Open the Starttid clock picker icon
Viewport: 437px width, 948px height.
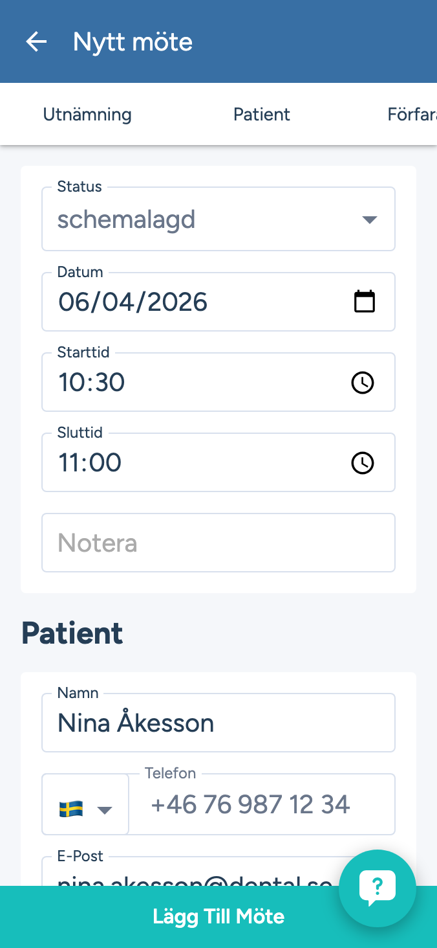coord(362,383)
